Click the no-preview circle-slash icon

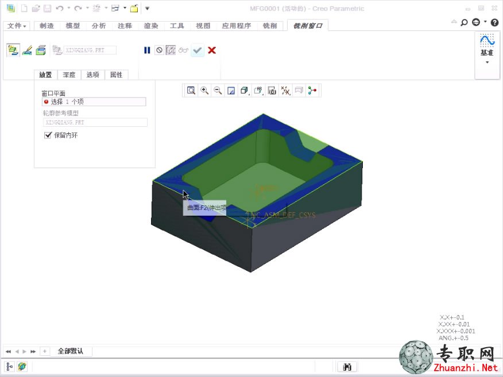pyautogui.click(x=159, y=50)
